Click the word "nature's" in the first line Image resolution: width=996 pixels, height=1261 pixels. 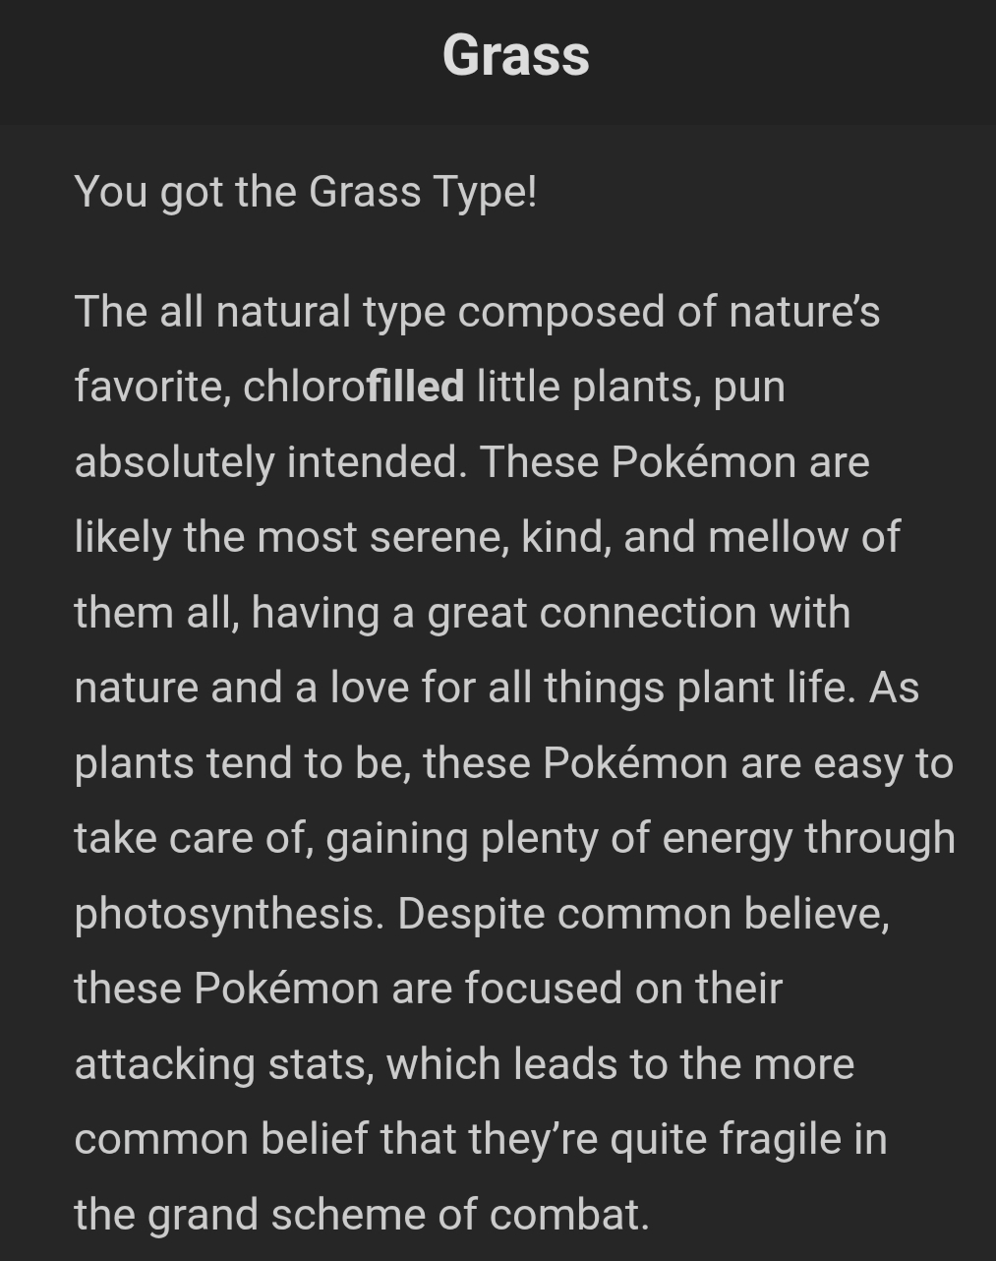pyautogui.click(x=803, y=312)
